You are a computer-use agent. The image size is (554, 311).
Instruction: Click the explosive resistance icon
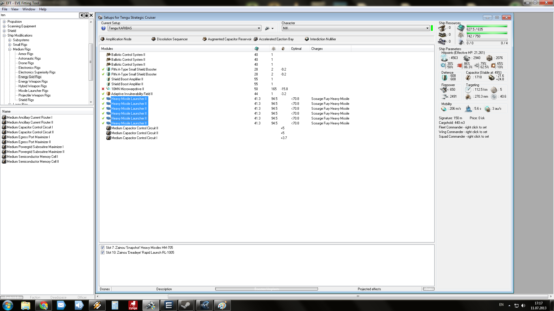tap(493, 65)
